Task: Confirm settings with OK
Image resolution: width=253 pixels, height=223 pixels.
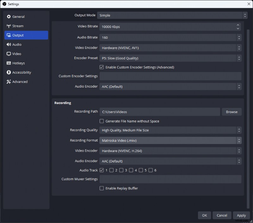Action: (204, 215)
